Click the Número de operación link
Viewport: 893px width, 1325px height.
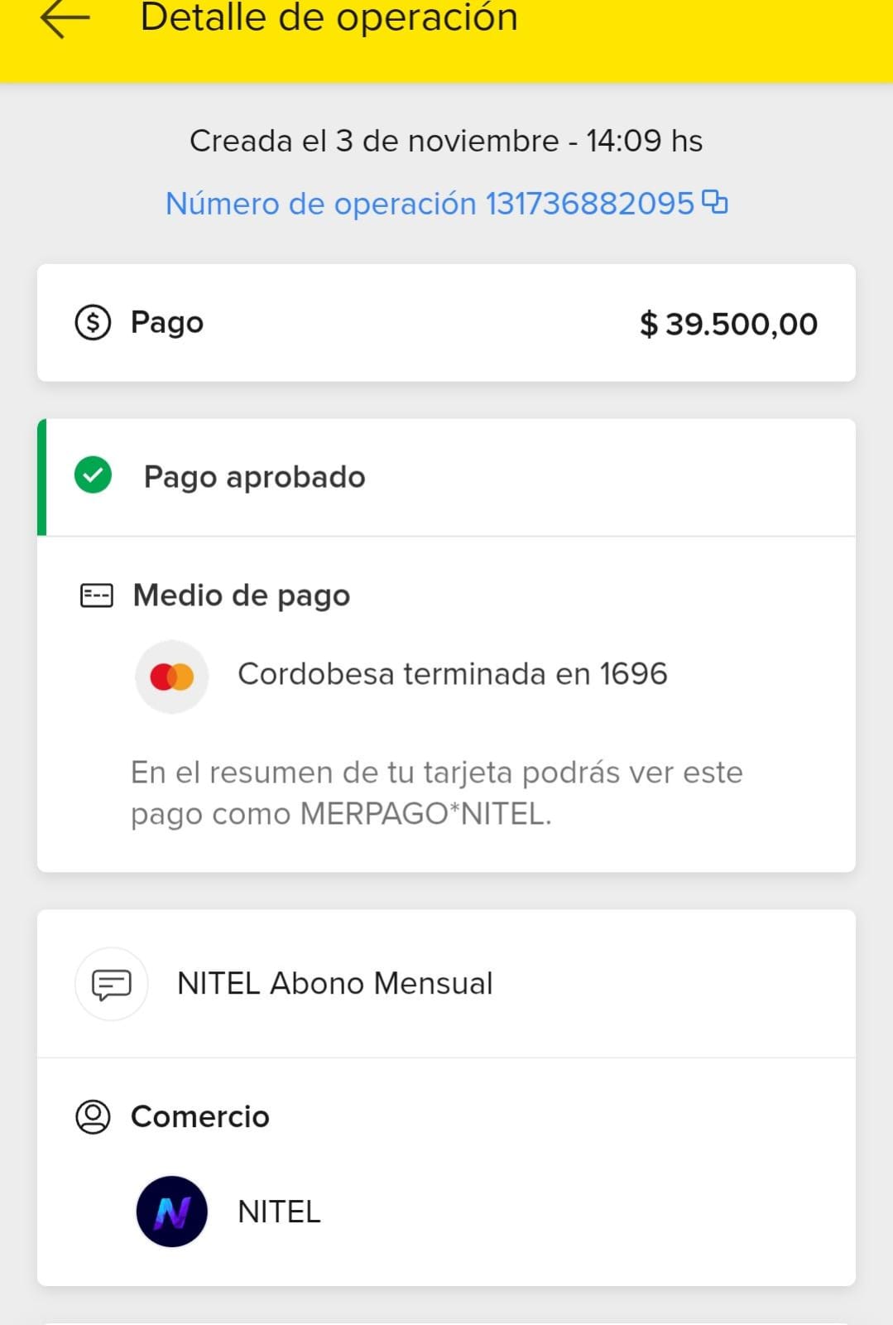[x=430, y=204]
